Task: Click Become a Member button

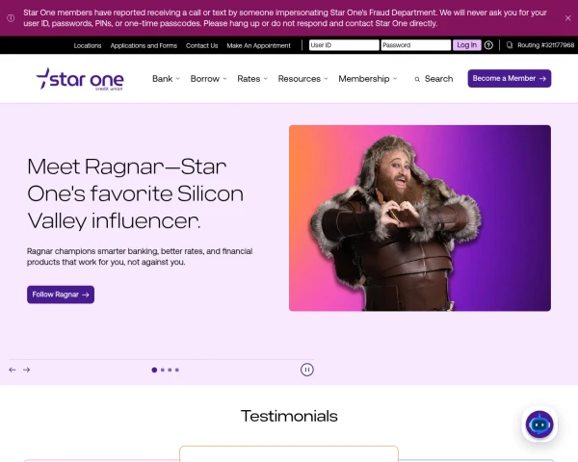Action: 510,79
